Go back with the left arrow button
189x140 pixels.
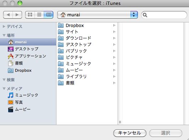coord(8,15)
